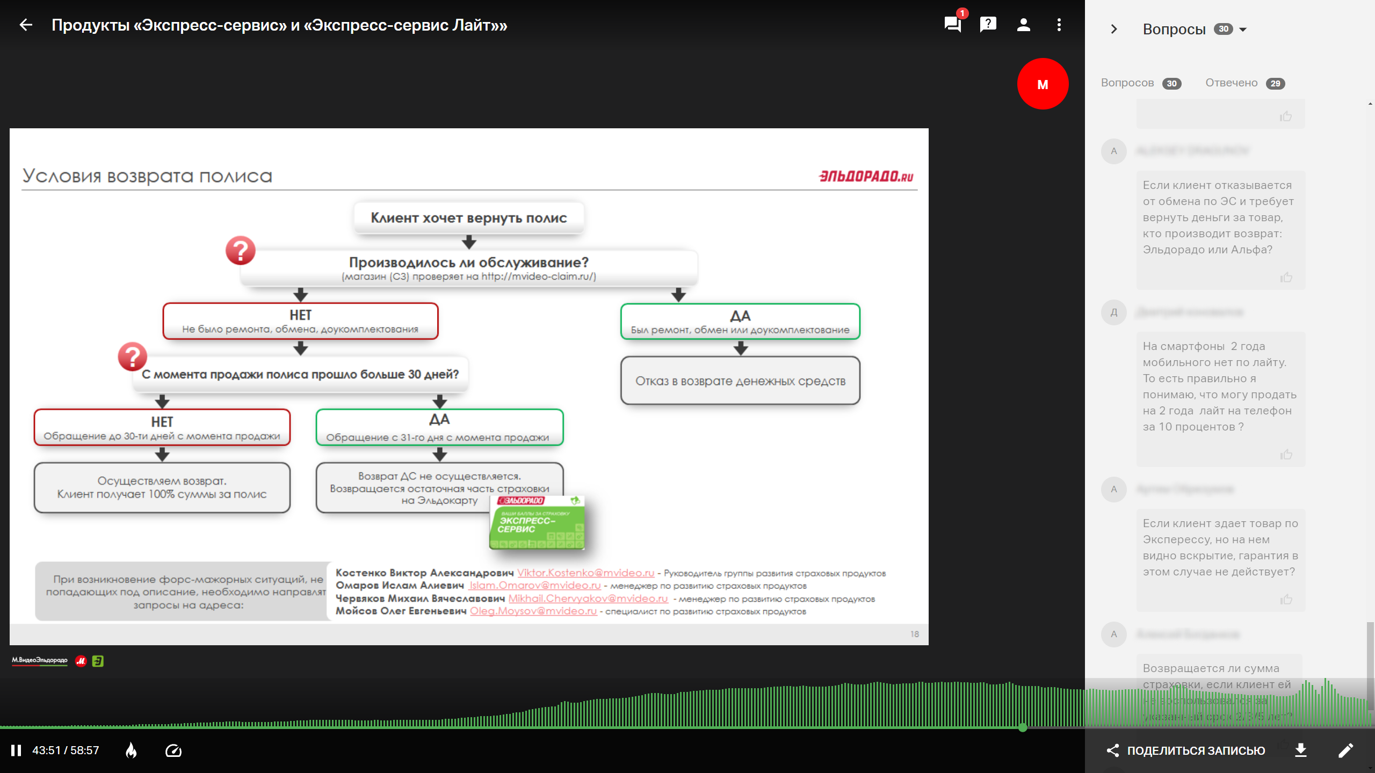This screenshot has height=773, width=1375.
Task: Click slide box 'Отказ в возврате денежных средств'
Action: (x=740, y=381)
